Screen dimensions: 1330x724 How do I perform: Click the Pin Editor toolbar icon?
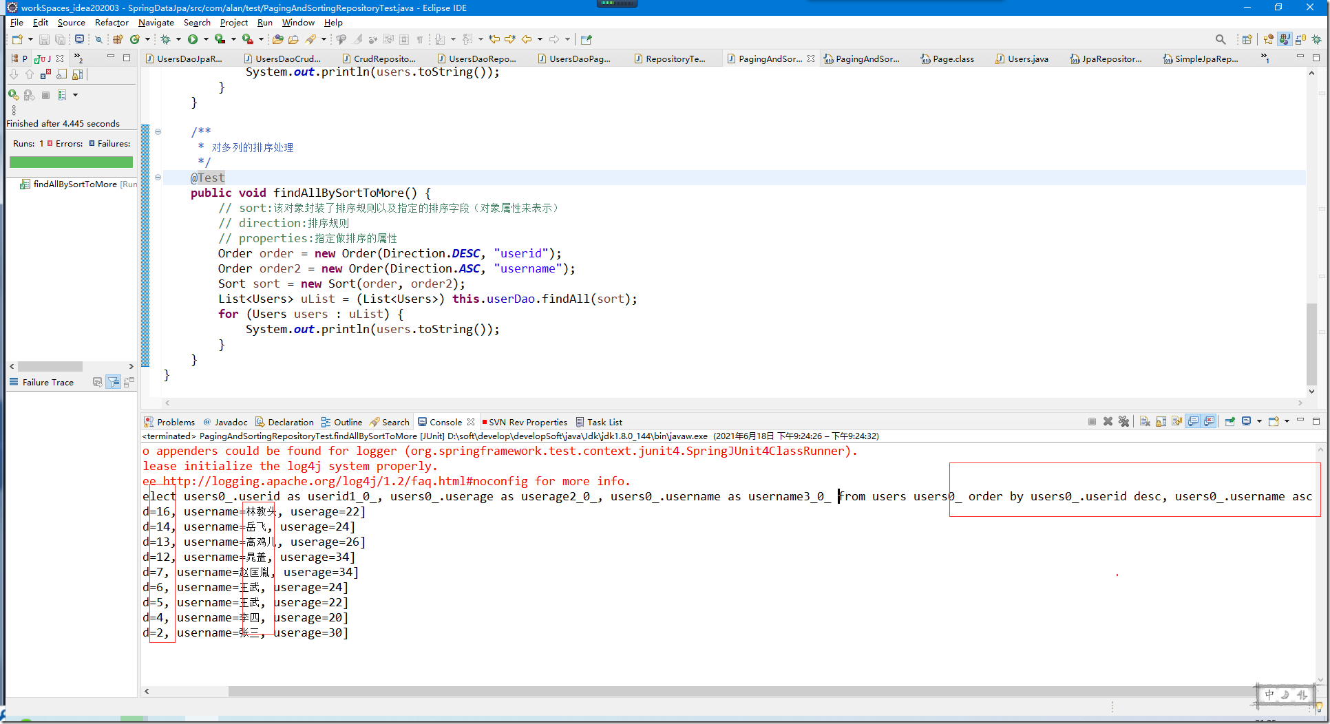pyautogui.click(x=587, y=39)
